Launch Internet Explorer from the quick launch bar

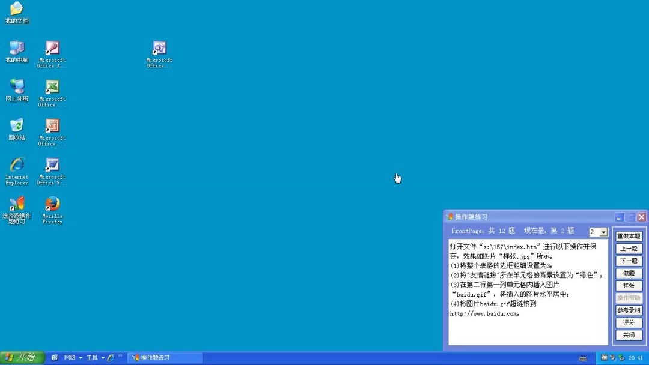click(111, 357)
